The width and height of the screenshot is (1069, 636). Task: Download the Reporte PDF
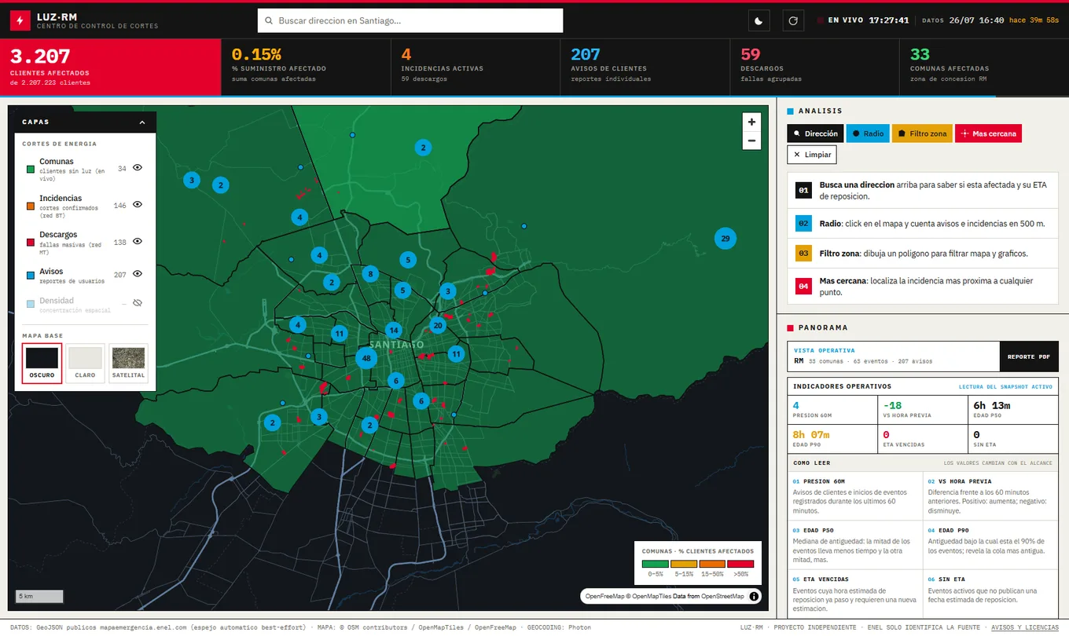[x=1029, y=356]
